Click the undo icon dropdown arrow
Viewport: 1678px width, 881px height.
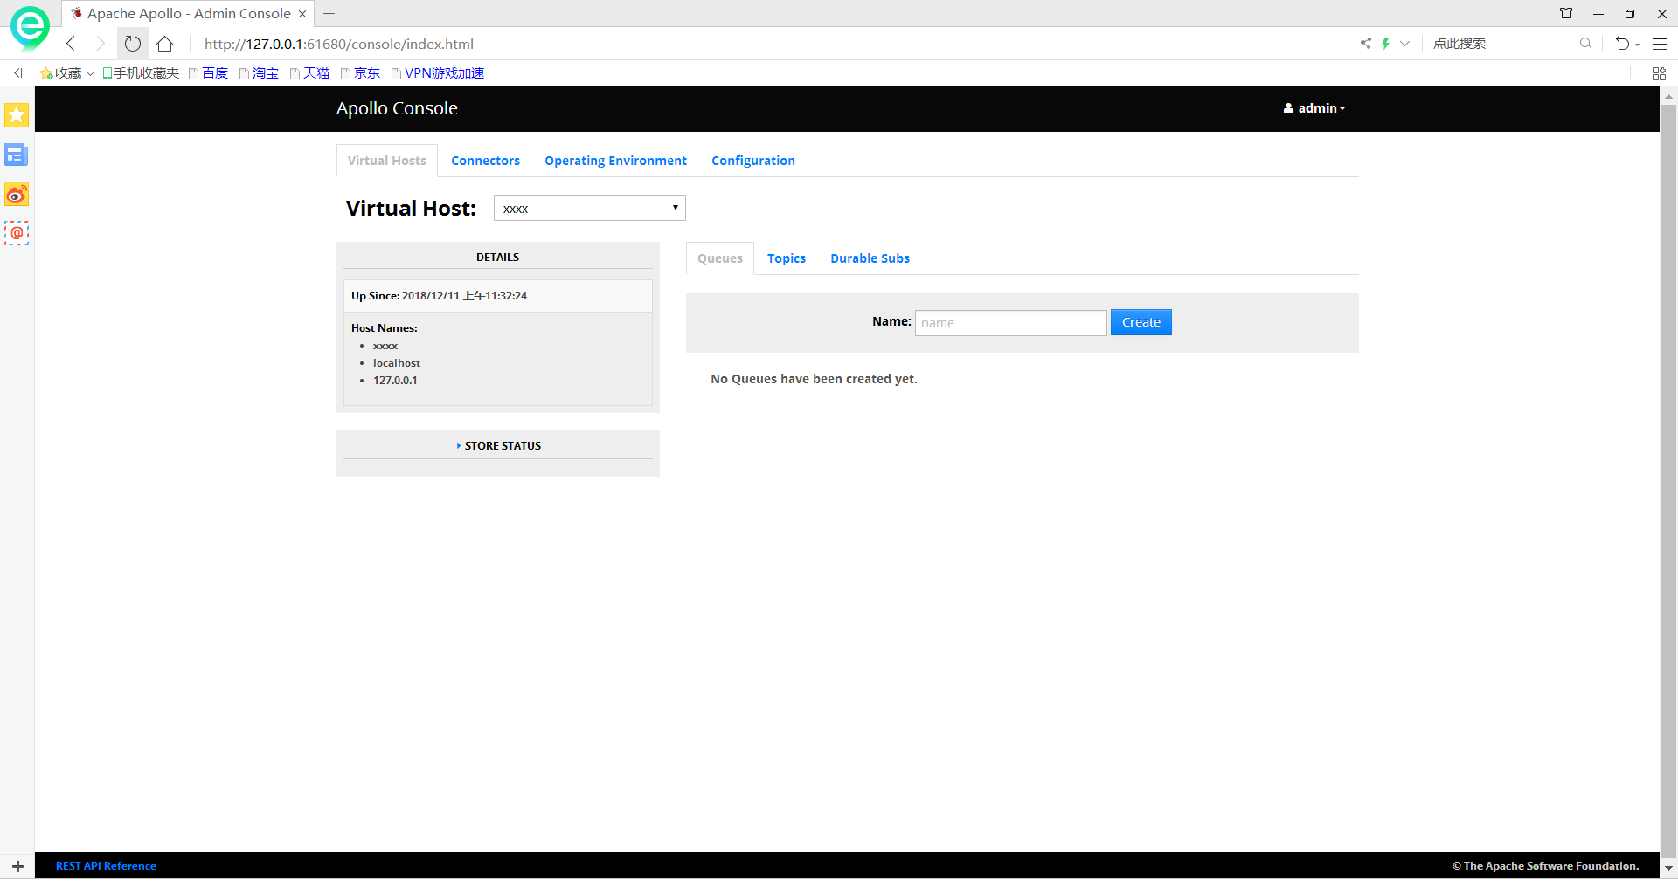[x=1637, y=45]
